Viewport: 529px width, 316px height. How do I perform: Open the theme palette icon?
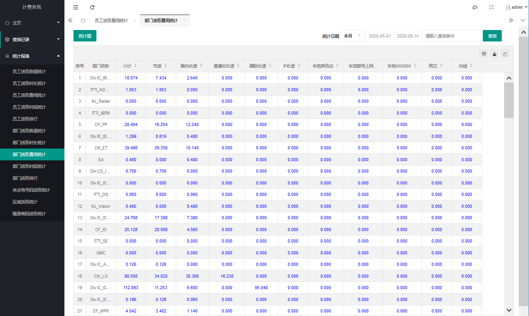click(x=475, y=7)
